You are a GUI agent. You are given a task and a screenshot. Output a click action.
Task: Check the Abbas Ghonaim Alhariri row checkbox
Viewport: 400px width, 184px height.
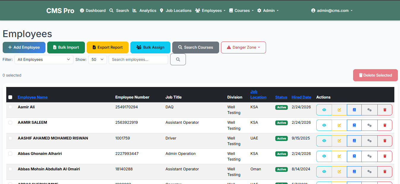pos(10,153)
